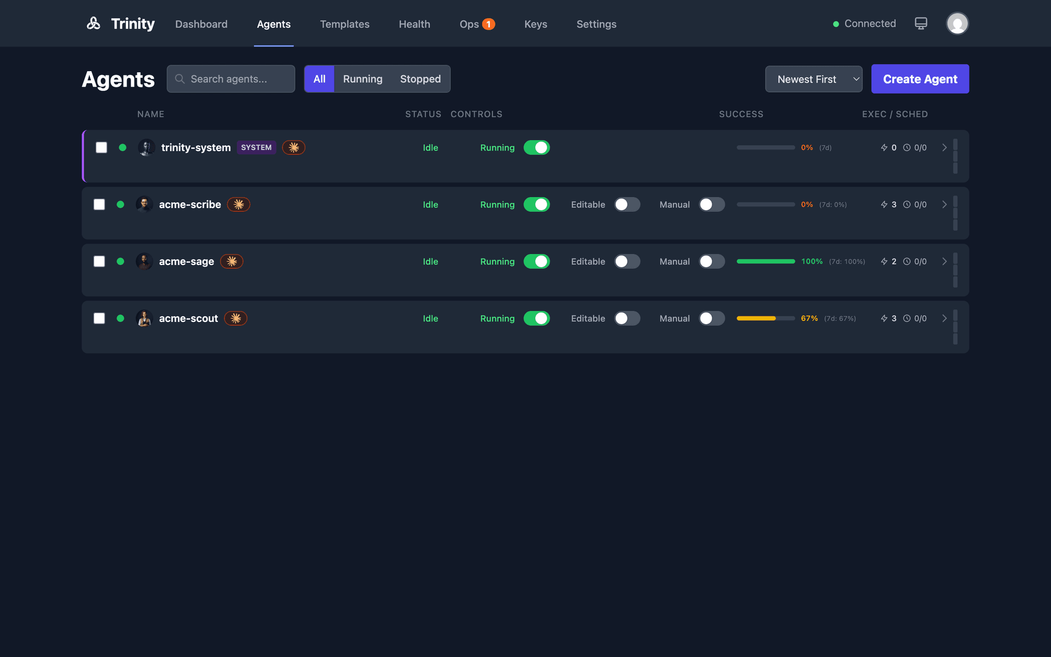Open the system monitor icon in header
Image resolution: width=1051 pixels, height=657 pixels.
coord(921,23)
